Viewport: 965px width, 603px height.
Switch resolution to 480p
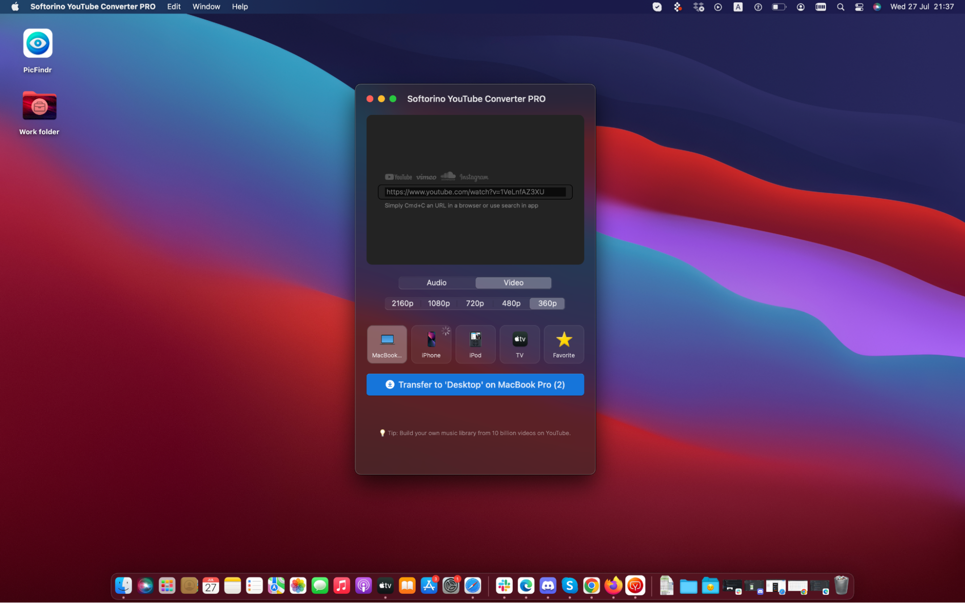[510, 303]
